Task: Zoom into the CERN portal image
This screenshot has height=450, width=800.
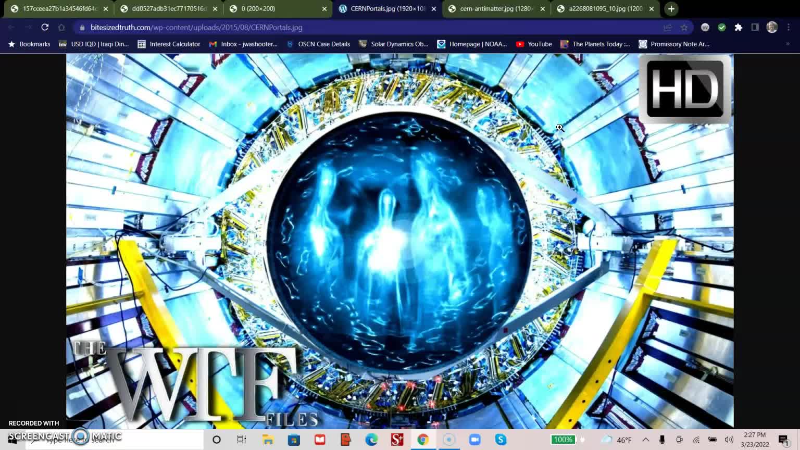Action: pos(399,241)
